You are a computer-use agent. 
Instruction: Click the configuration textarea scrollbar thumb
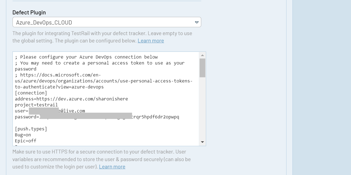pyautogui.click(x=202, y=68)
